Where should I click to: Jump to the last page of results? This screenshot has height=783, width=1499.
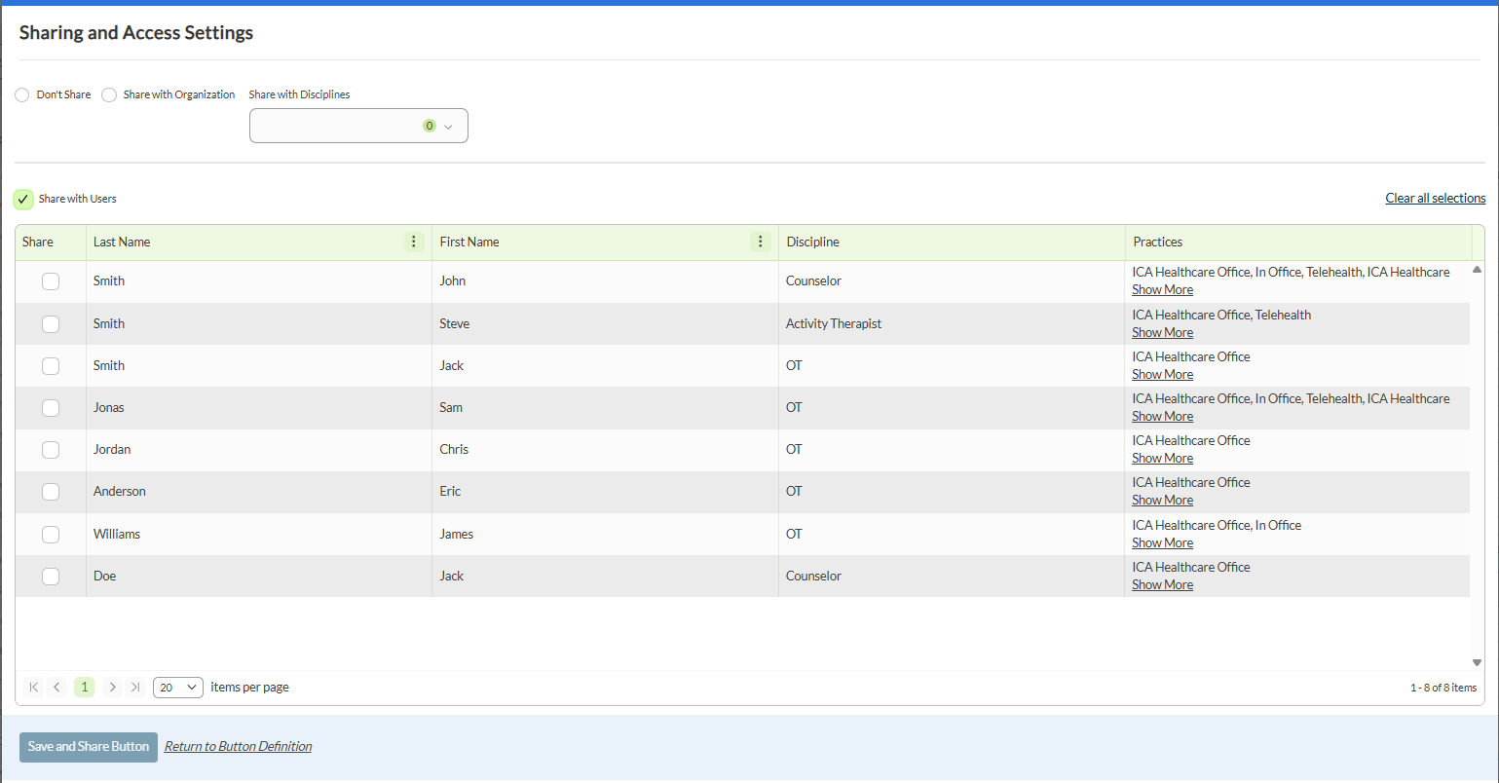point(135,688)
